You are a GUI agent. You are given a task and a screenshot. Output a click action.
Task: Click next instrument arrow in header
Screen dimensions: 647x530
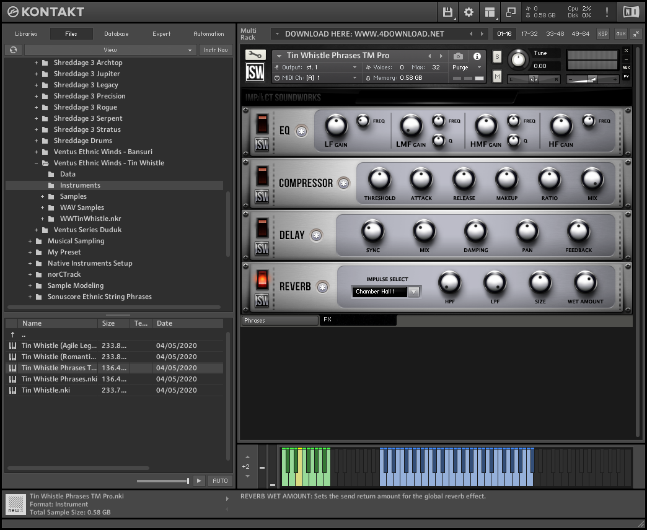(x=441, y=56)
